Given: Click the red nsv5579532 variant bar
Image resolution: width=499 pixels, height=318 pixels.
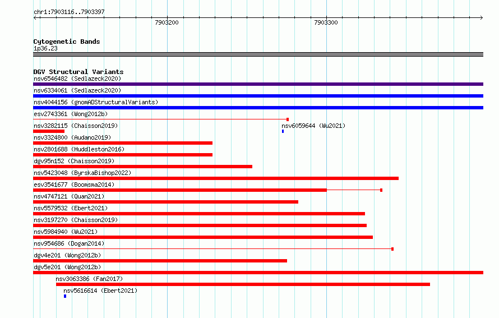Looking at the screenshot, I should [x=199, y=214].
